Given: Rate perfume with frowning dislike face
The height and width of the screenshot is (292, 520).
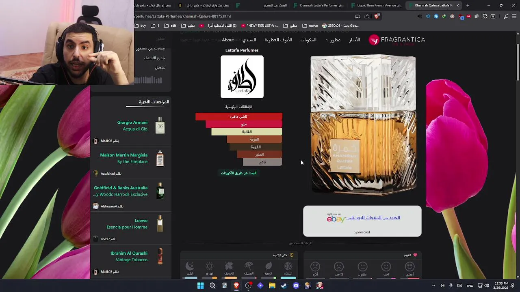Looking at the screenshot, I should click(x=339, y=266).
